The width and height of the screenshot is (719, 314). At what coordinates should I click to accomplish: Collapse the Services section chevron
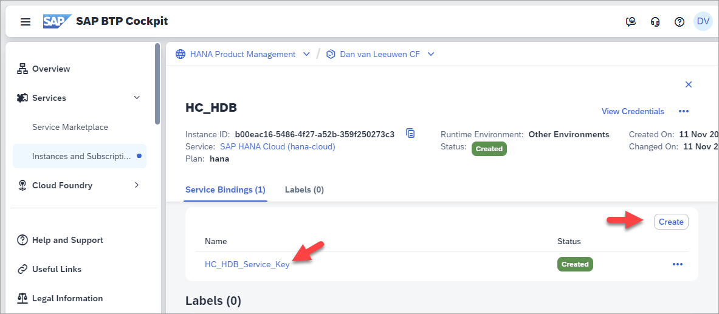coord(137,98)
